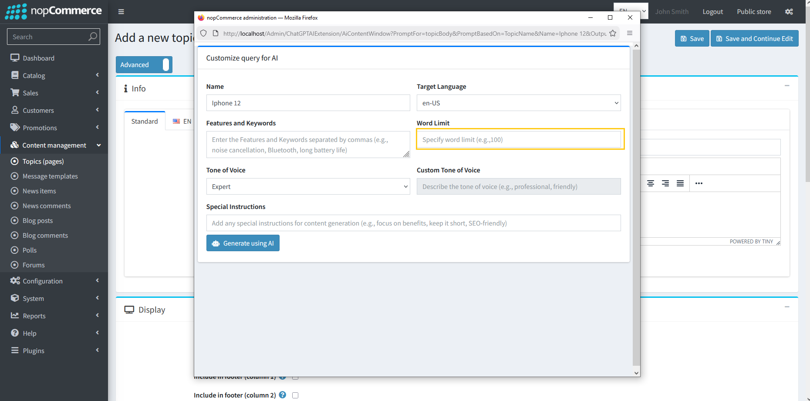Open the Tone of Voice dropdown
The width and height of the screenshot is (810, 401).
(x=308, y=186)
